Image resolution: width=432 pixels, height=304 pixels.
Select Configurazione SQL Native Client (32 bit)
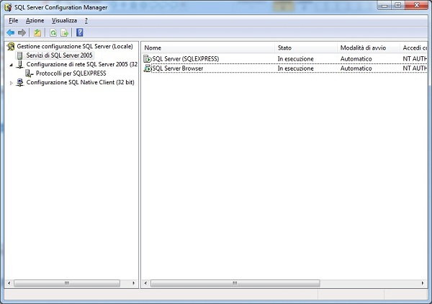pyautogui.click(x=80, y=82)
